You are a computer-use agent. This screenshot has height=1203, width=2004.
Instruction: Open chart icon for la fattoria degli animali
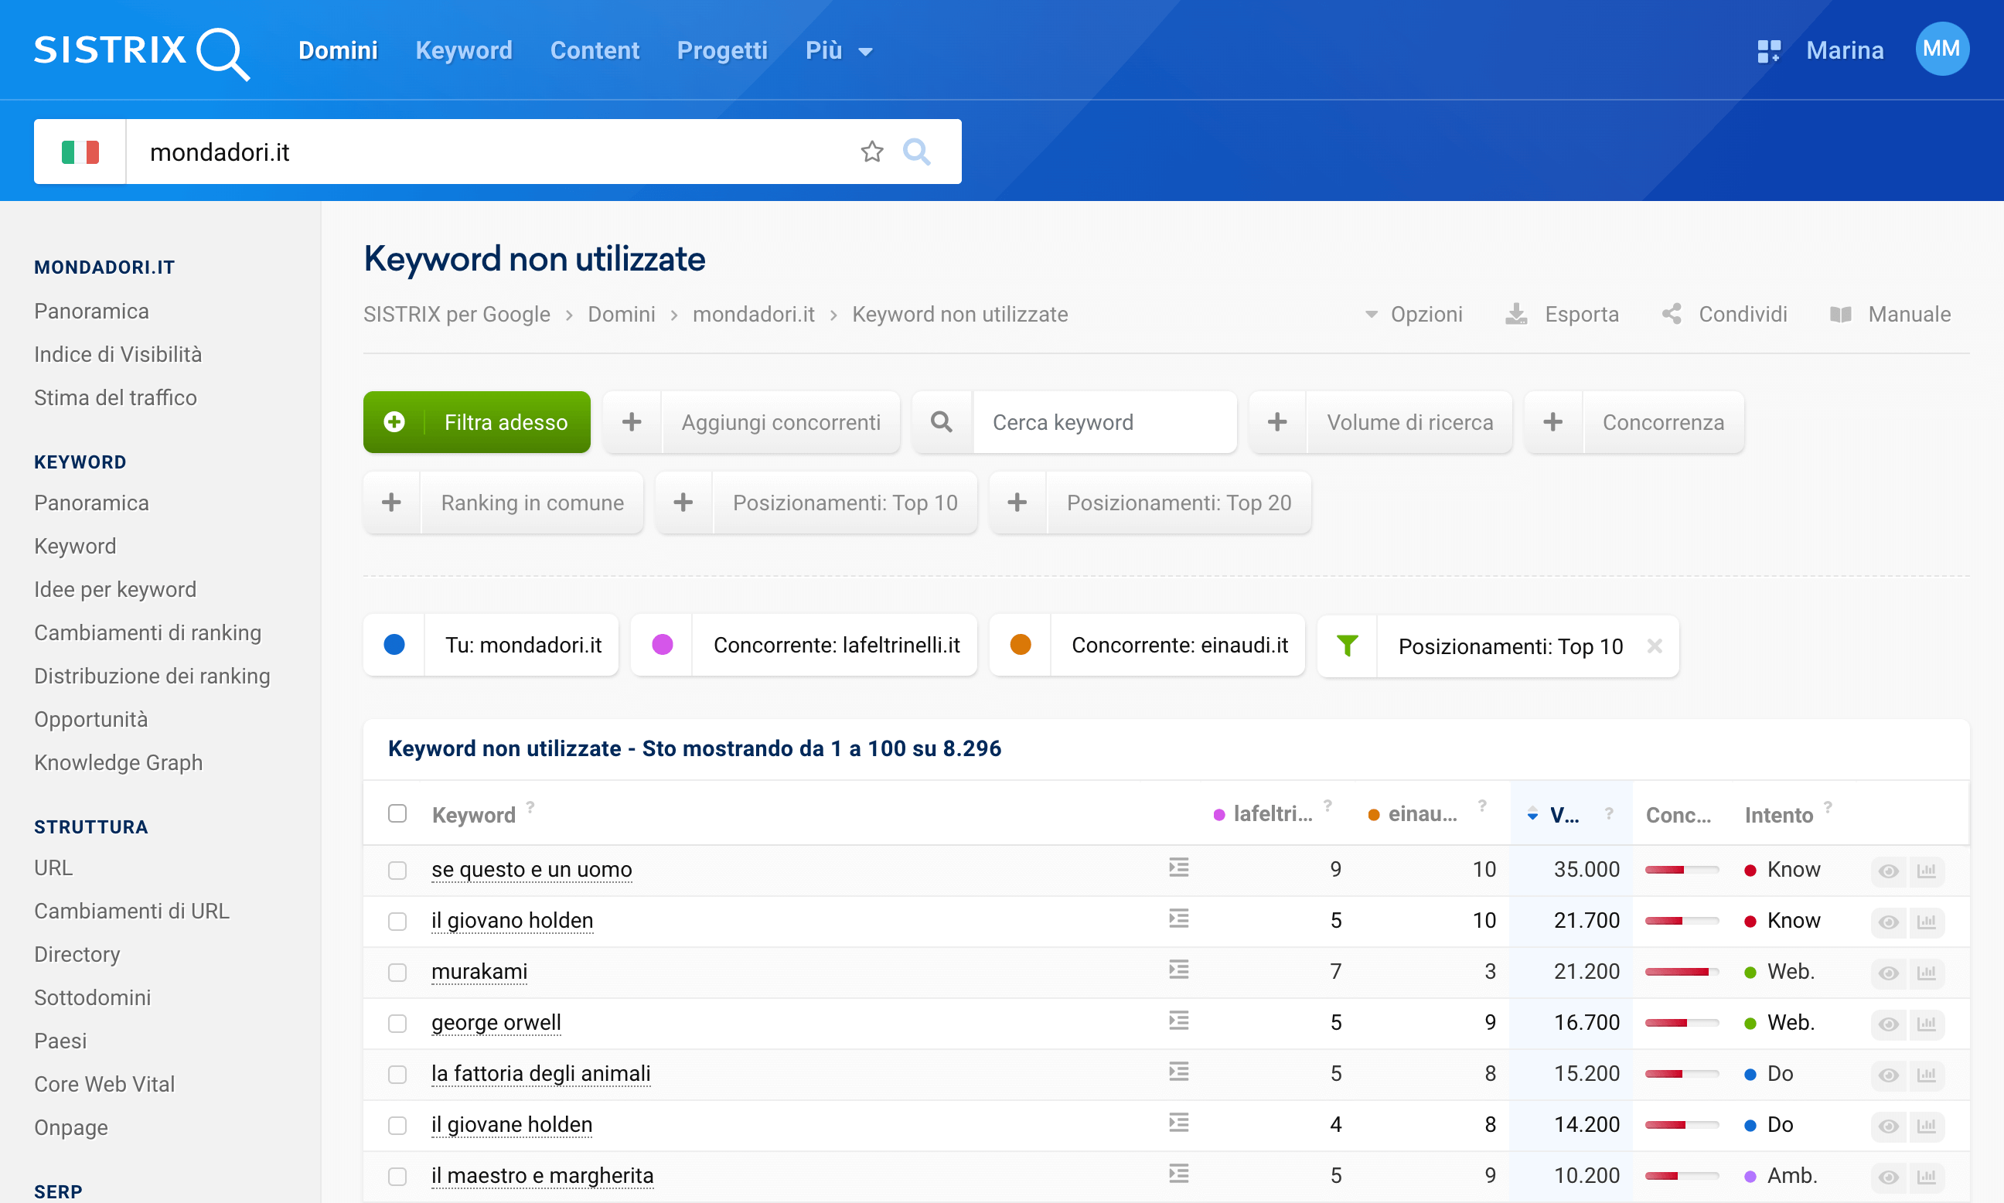coord(1926,1075)
